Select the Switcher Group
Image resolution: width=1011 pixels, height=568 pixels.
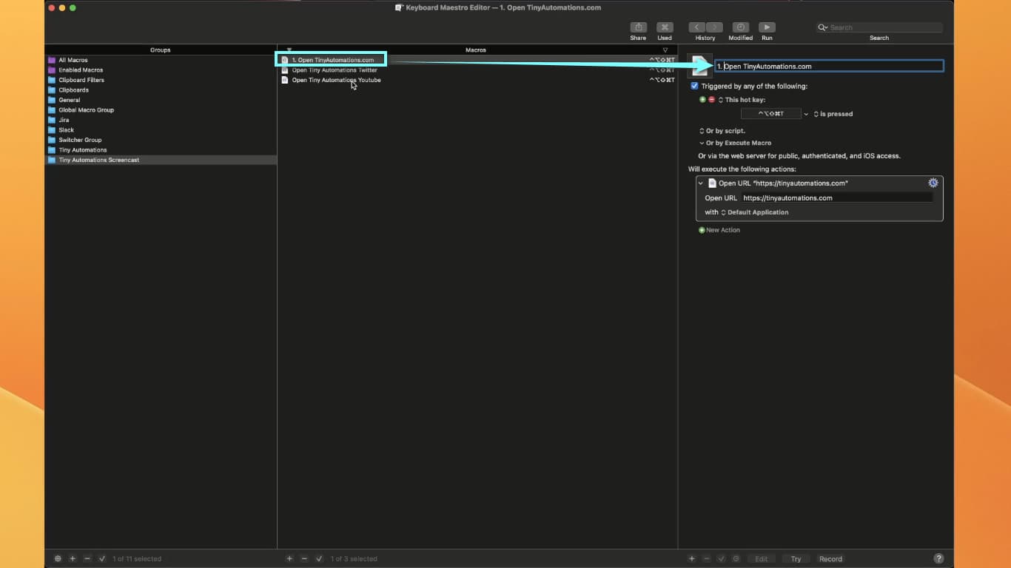coord(161,140)
